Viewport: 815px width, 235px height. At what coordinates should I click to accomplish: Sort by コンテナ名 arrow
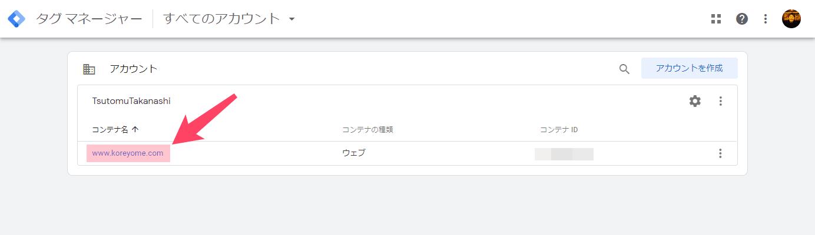135,129
